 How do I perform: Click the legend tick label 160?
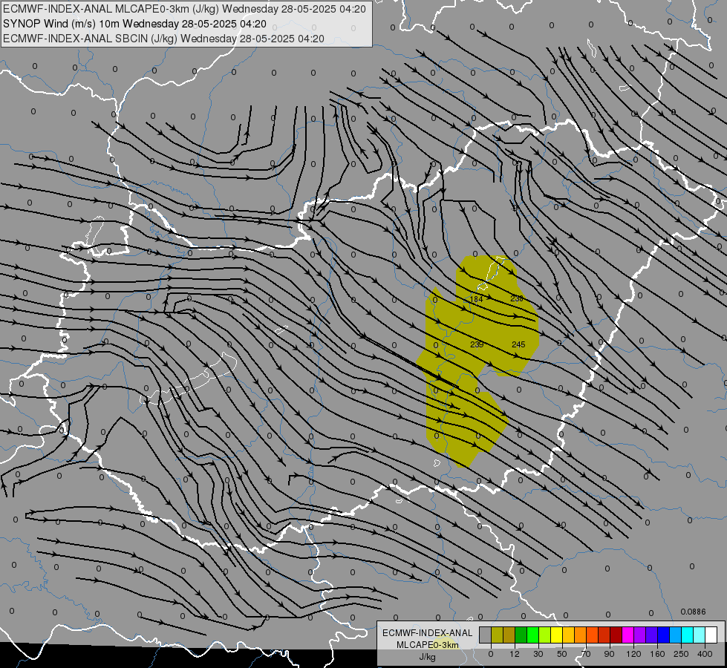pyautogui.click(x=657, y=654)
